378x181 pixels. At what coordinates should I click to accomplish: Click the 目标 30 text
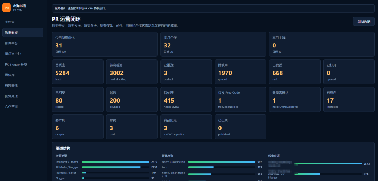[x=168, y=52]
